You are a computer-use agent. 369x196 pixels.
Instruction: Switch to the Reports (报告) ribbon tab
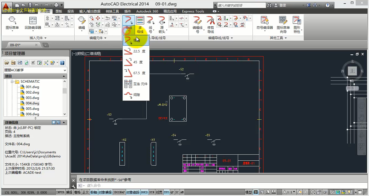pyautogui.click(x=71, y=11)
